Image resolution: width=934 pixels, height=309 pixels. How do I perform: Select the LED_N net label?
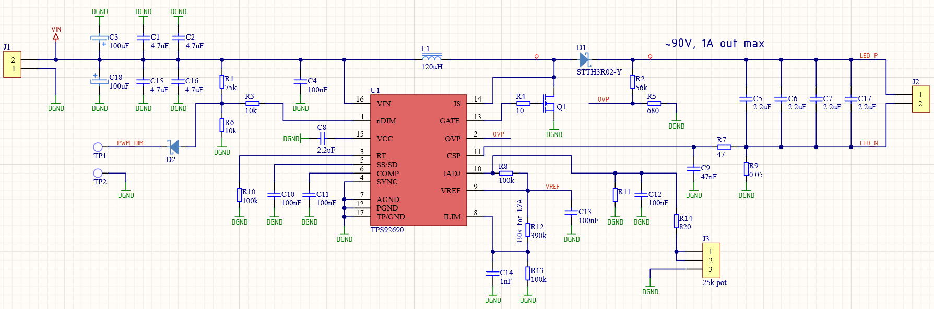coord(869,143)
